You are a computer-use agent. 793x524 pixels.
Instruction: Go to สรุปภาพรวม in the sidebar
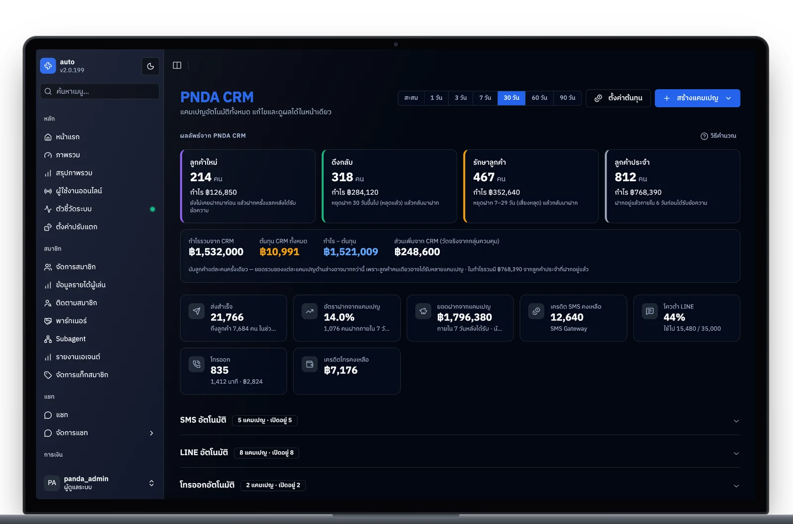(100, 173)
